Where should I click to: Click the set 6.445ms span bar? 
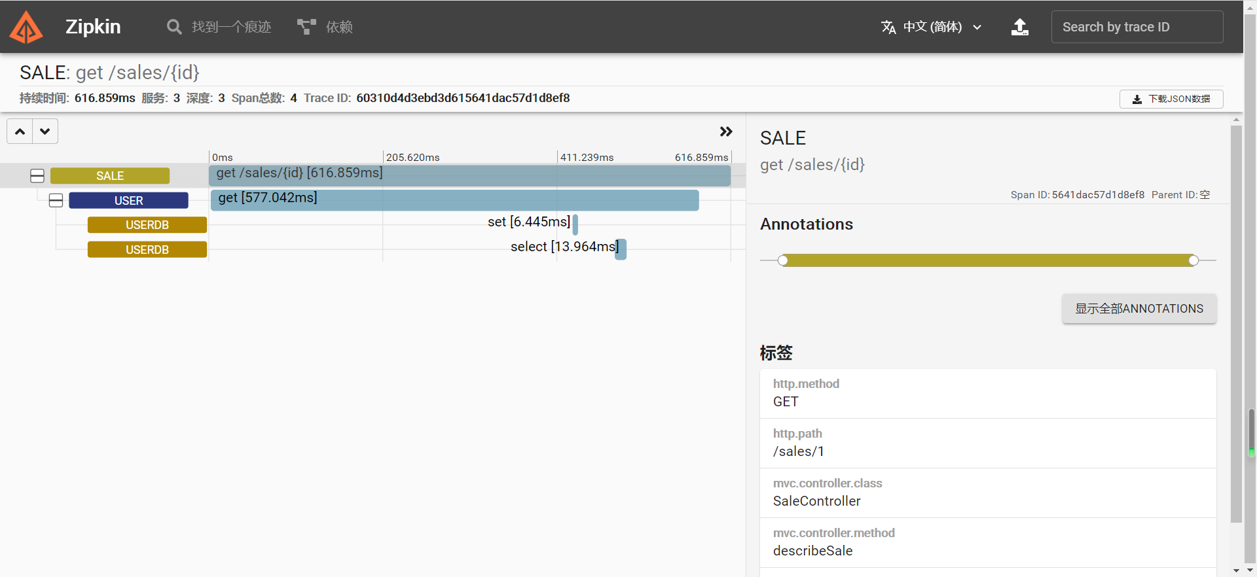coord(575,224)
